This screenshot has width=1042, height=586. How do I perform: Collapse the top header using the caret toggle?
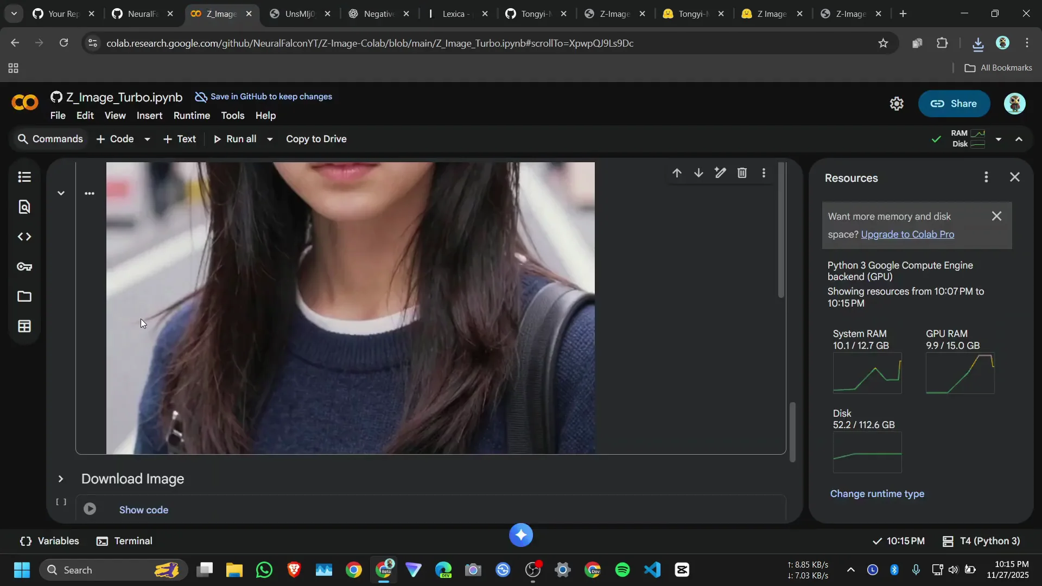[1019, 139]
